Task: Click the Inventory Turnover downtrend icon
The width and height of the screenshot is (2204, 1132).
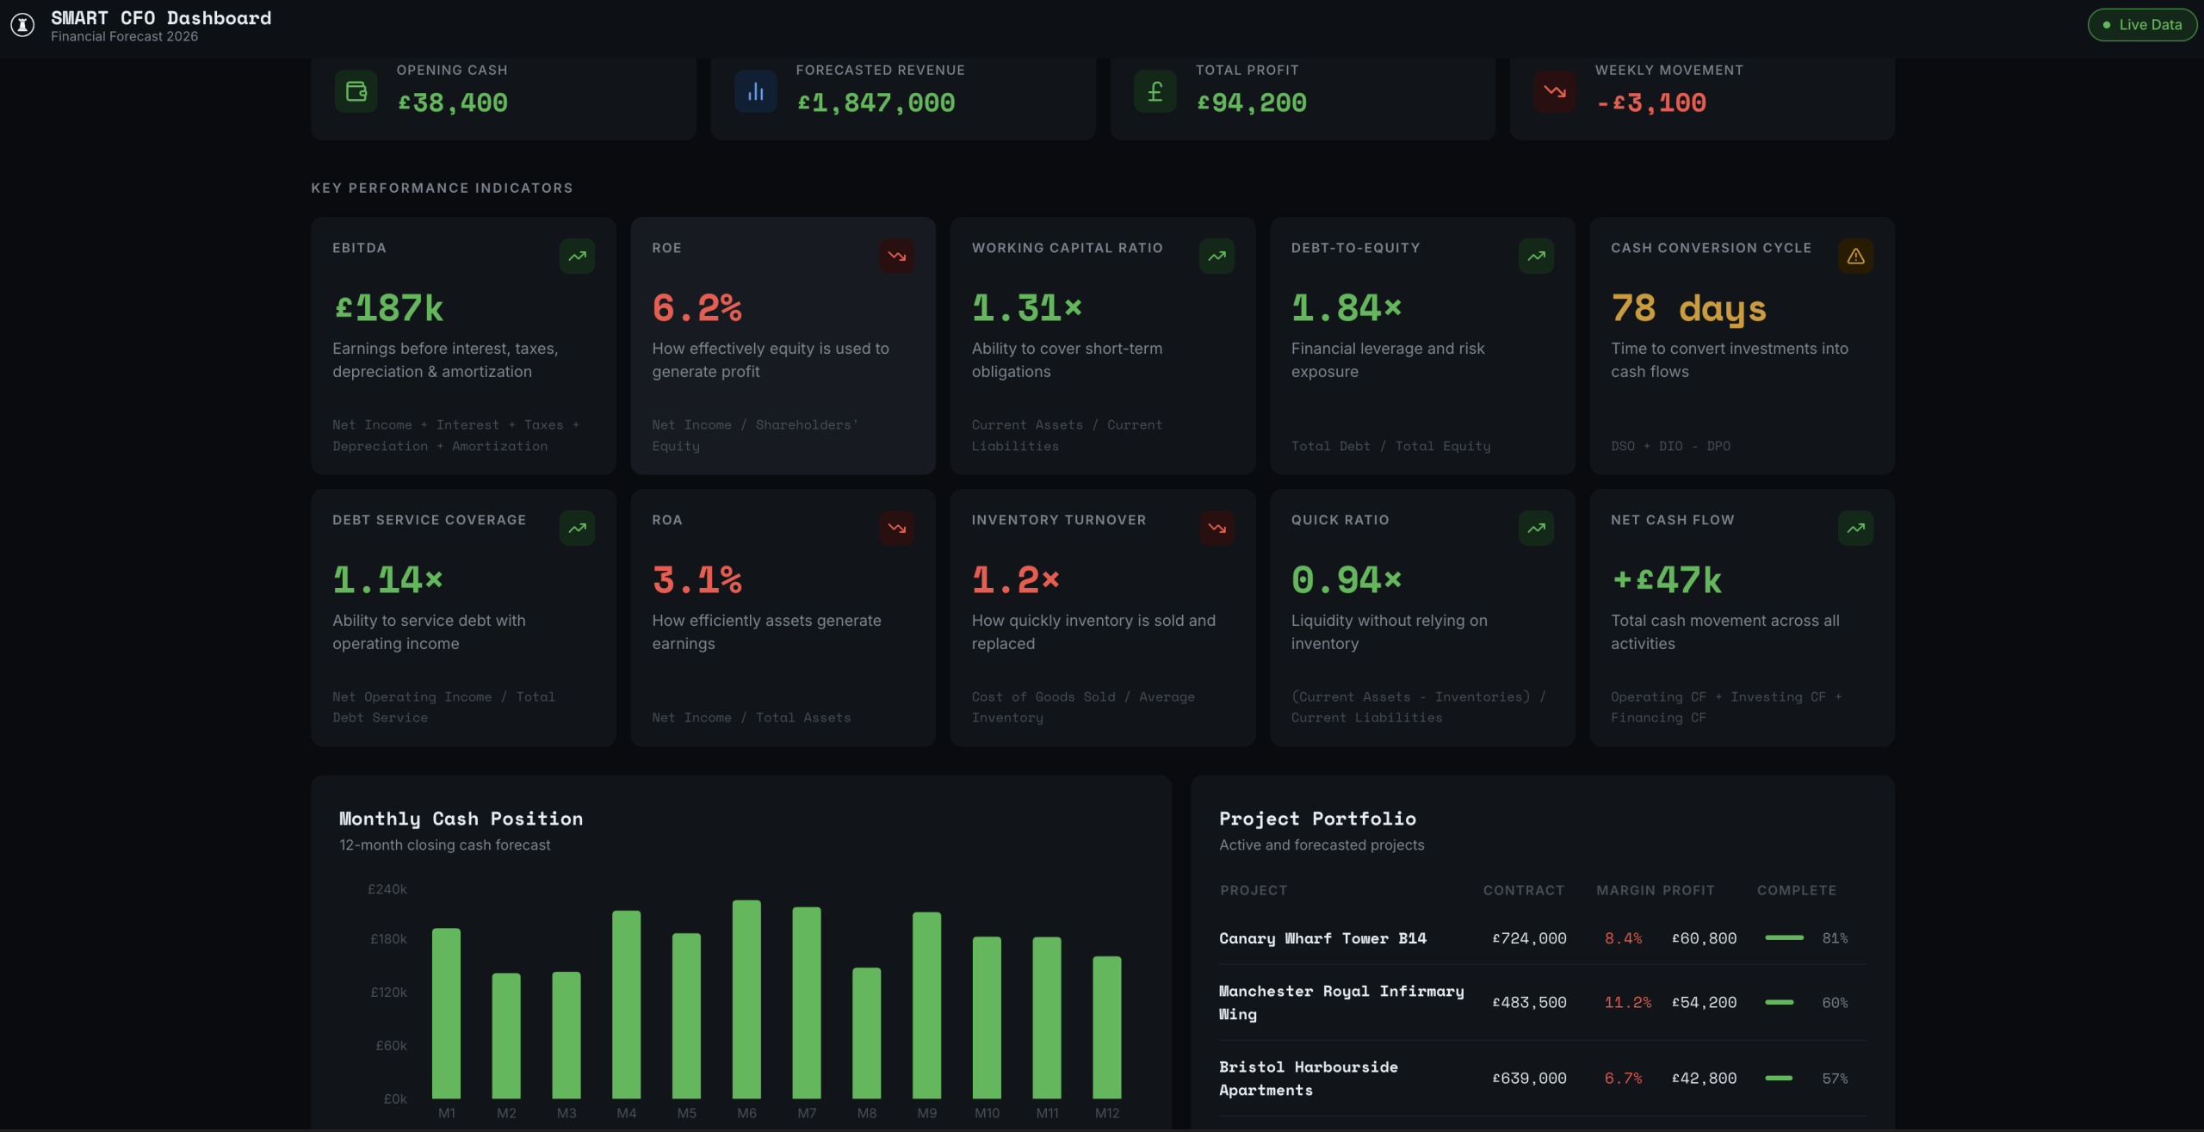Action: point(1217,529)
